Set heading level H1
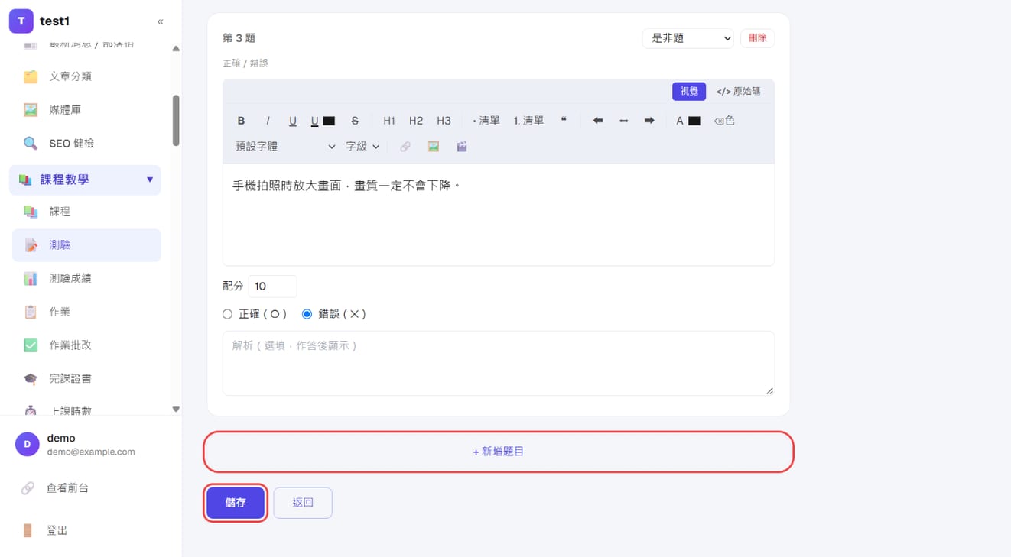This screenshot has height=557, width=1011. (x=389, y=121)
